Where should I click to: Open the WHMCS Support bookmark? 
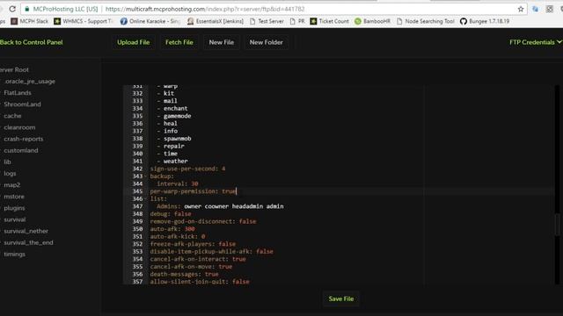tap(84, 21)
